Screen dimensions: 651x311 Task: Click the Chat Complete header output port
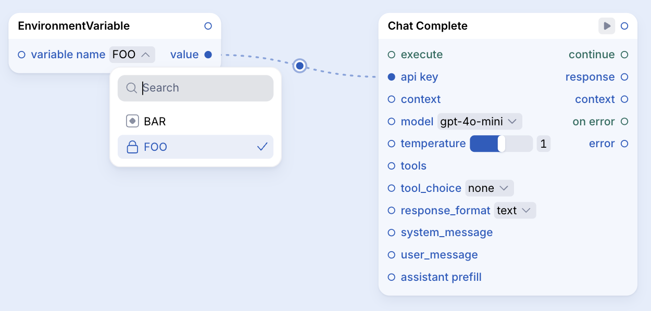point(624,26)
